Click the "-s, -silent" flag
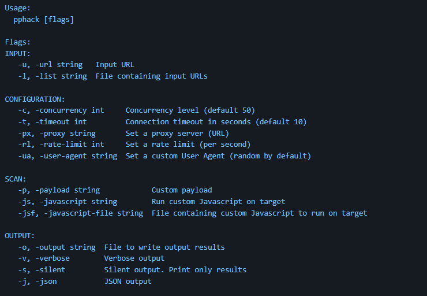 42,269
